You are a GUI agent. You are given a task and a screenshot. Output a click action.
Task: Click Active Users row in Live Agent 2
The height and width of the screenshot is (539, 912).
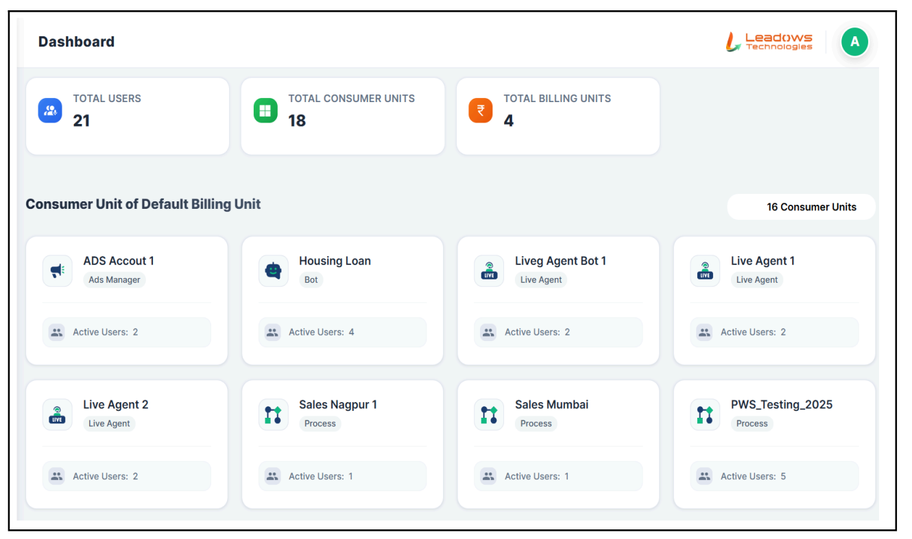pos(127,476)
